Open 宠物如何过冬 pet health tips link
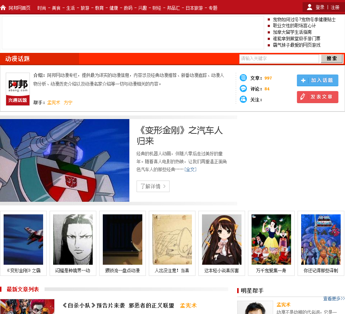Screen dimensions: 345x314 pos(304,19)
